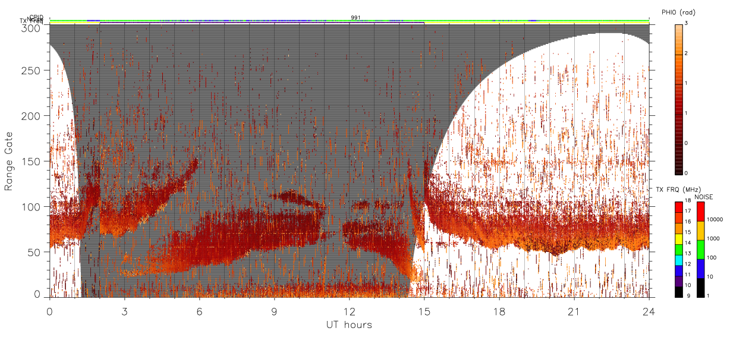Viewport: 730px width, 337px height.
Task: Click the 'UT hours' x-axis label
Action: pos(349,325)
